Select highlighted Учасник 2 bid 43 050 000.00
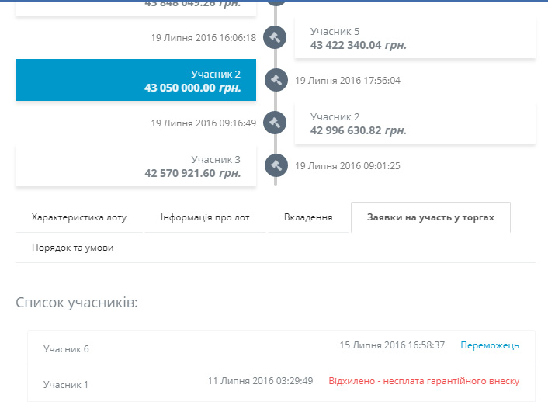The width and height of the screenshot is (548, 402). click(136, 80)
